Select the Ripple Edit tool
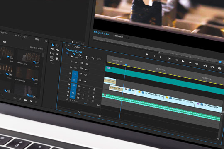Viewport: 224px width, 149px height. 52,49
